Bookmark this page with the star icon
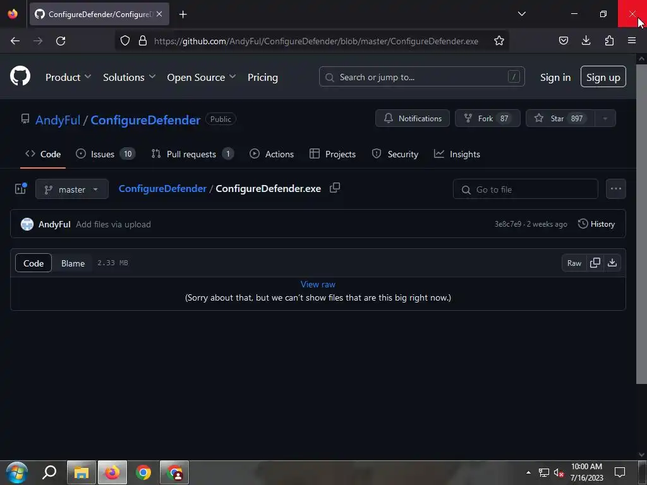647x485 pixels. click(499, 41)
